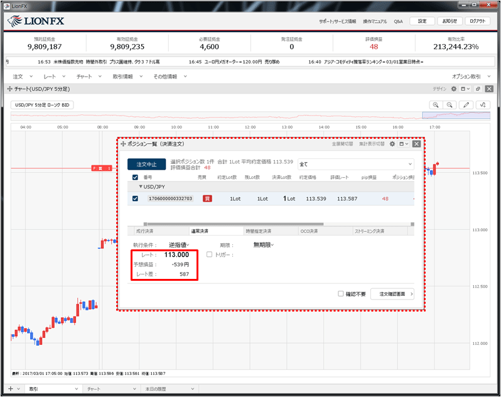The image size is (501, 397).
Task: Open the オプション取引 menu
Action: pyautogui.click(x=471, y=77)
